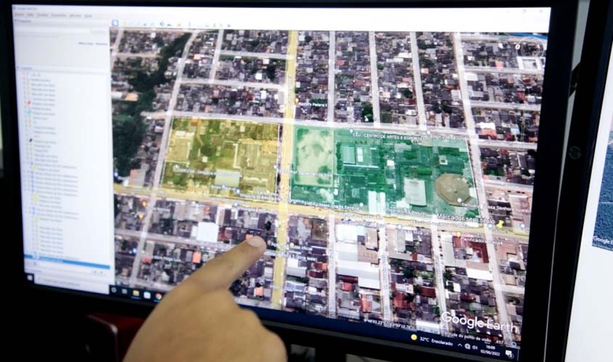Click the 'Histórico' link in search panel

[x=102, y=43]
